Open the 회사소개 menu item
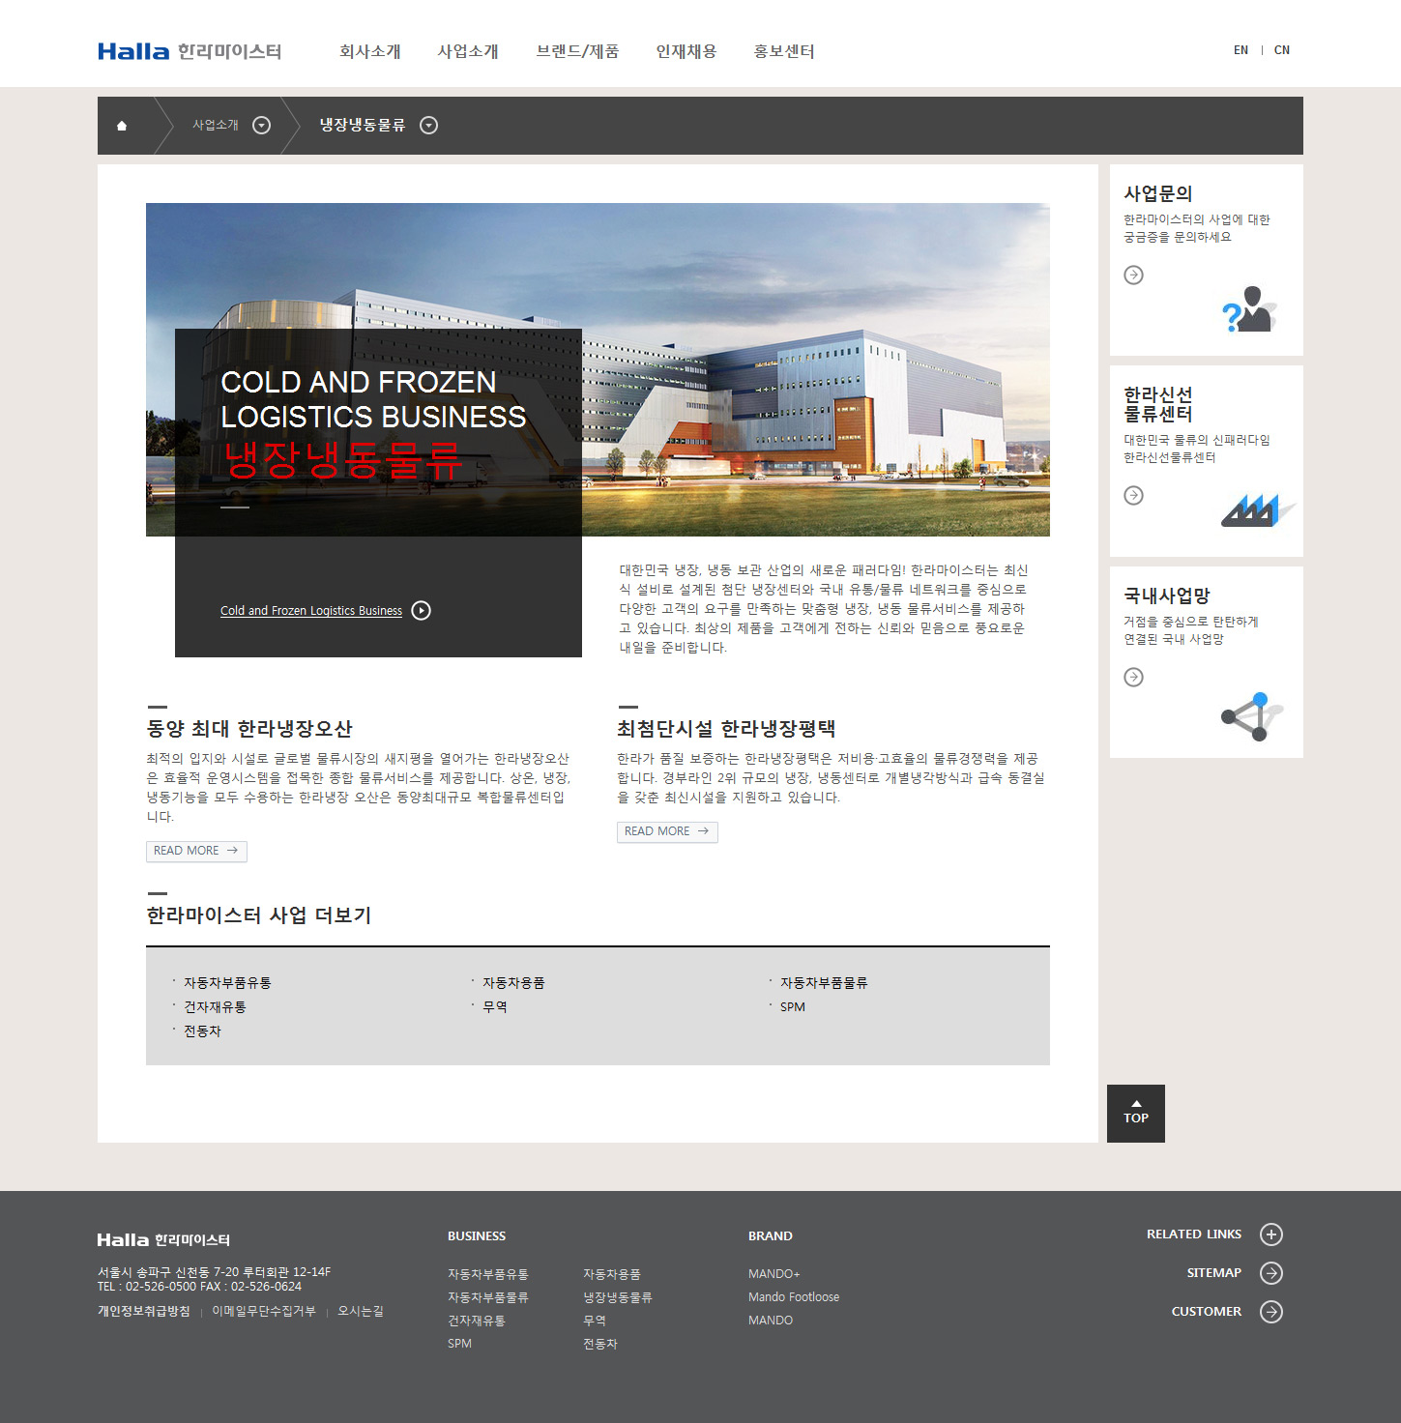The height and width of the screenshot is (1423, 1401). pyautogui.click(x=369, y=51)
